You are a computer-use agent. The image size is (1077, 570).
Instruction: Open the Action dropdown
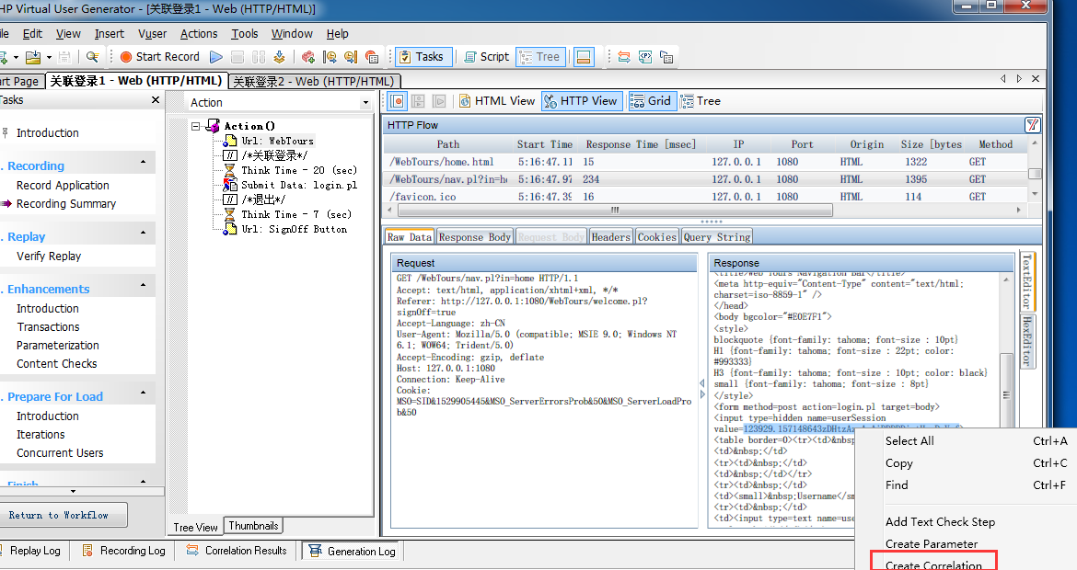click(365, 102)
